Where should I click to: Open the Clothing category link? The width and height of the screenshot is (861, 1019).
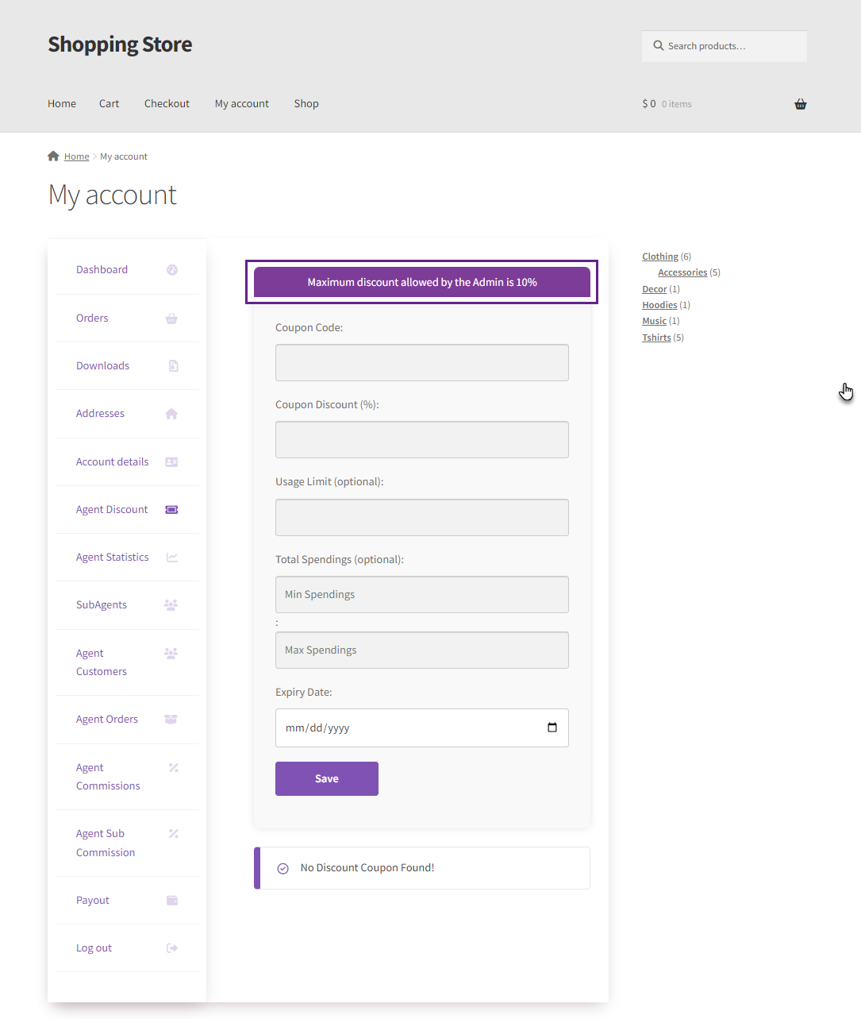(x=660, y=257)
